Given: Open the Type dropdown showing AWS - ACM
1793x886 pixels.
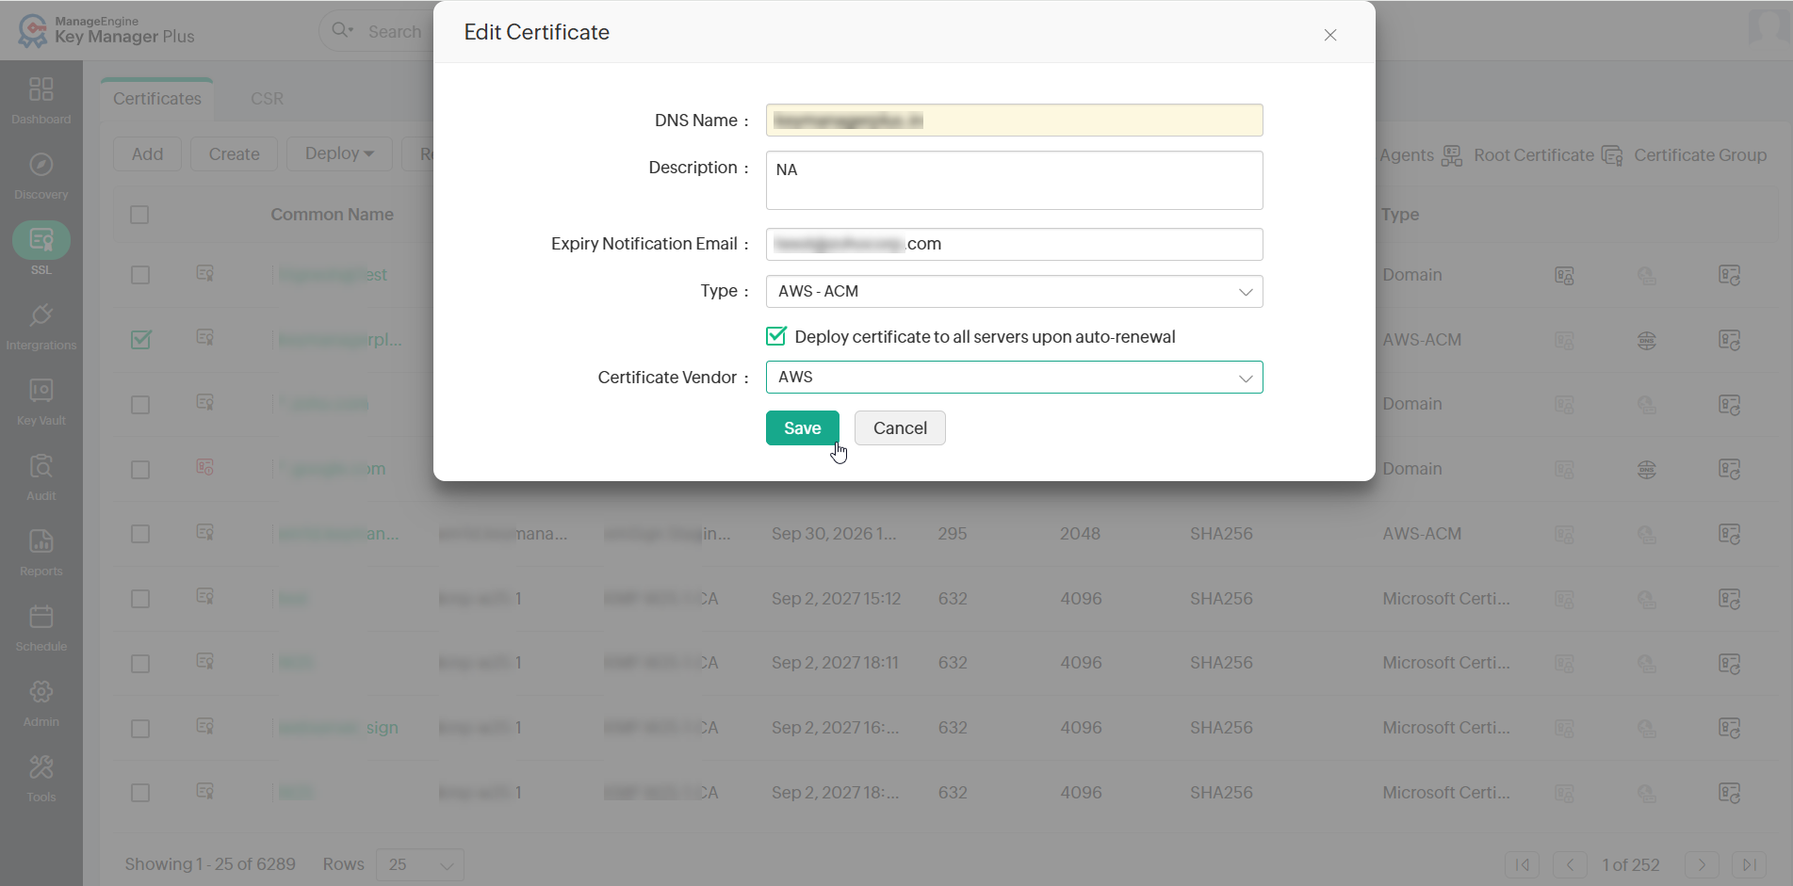Looking at the screenshot, I should pyautogui.click(x=1014, y=292).
